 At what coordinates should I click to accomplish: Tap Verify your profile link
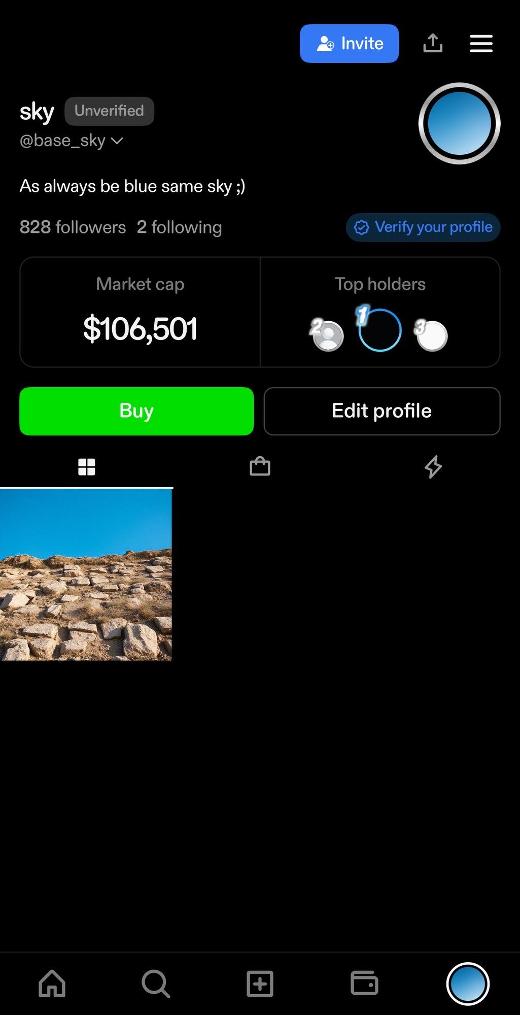tap(423, 227)
